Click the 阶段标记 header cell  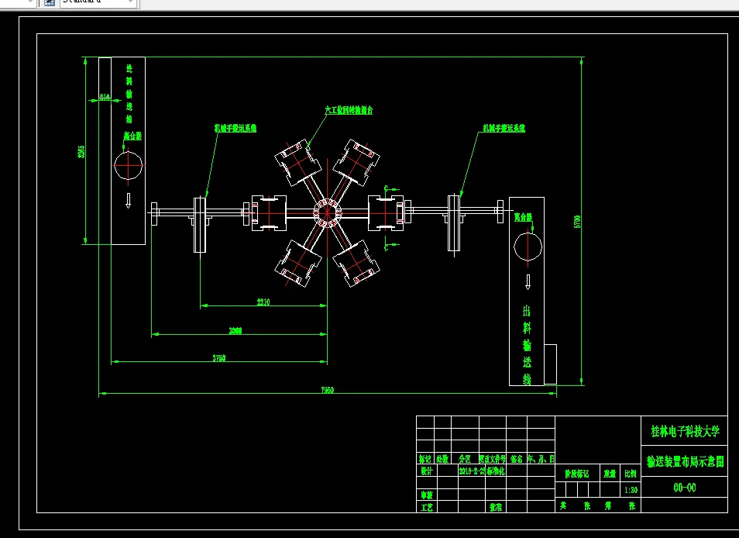577,474
